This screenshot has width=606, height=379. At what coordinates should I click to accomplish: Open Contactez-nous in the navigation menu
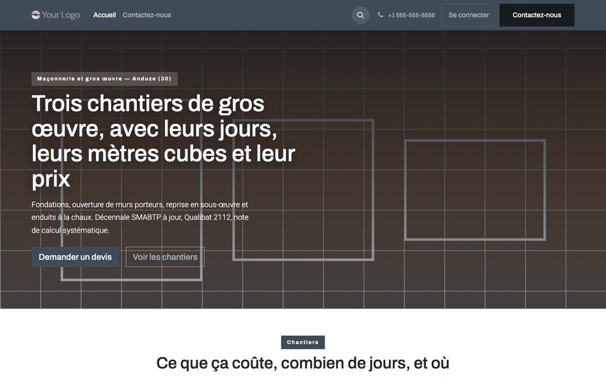pos(147,15)
